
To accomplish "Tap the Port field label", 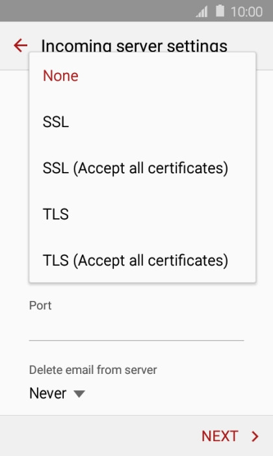I will (x=40, y=306).
